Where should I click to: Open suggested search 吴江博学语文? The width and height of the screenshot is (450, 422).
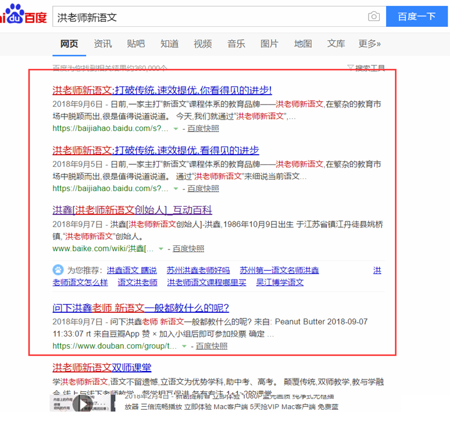coord(280,282)
